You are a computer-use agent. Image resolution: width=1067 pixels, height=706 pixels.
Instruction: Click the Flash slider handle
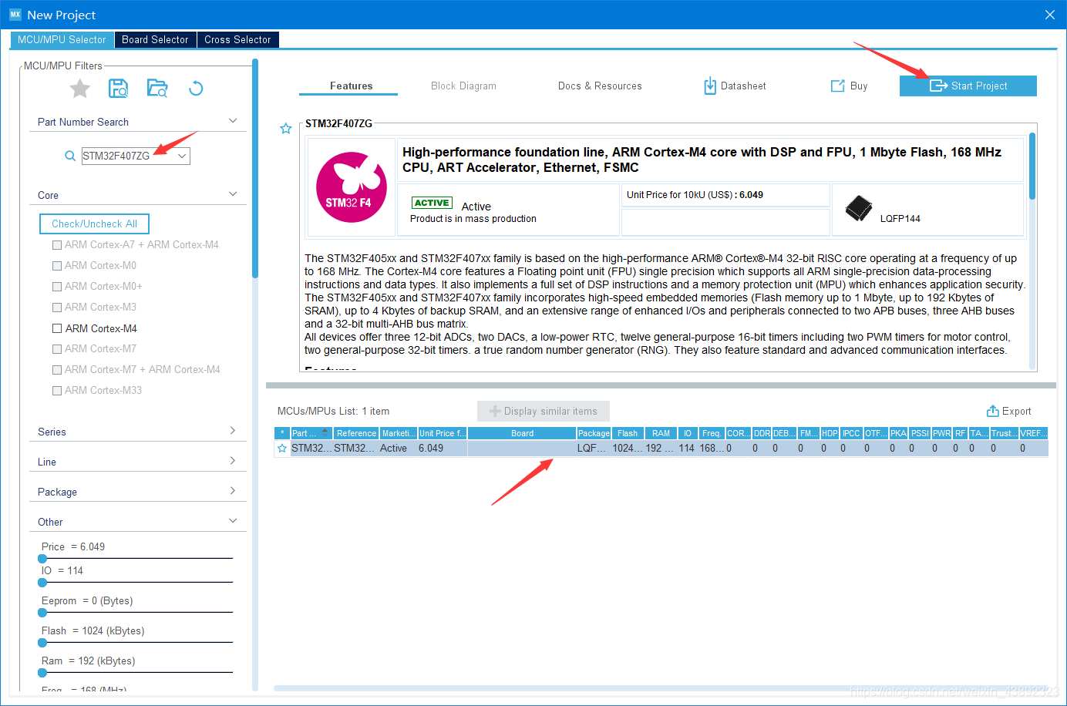click(x=42, y=643)
